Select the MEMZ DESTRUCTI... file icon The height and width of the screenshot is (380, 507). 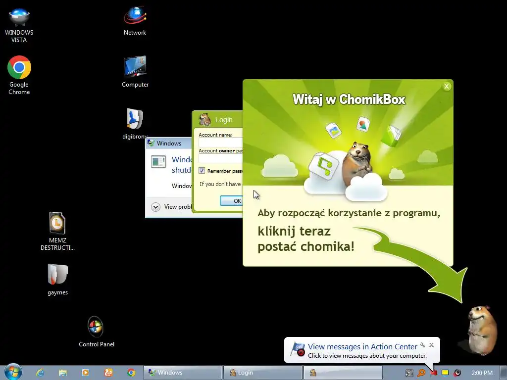point(57,232)
